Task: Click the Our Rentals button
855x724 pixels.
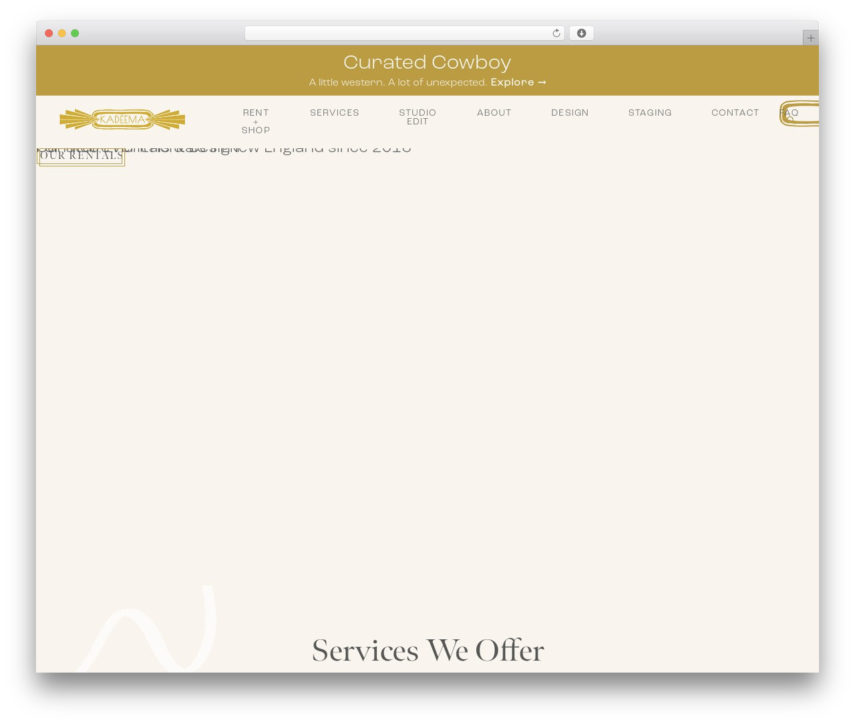Action: pyautogui.click(x=81, y=156)
